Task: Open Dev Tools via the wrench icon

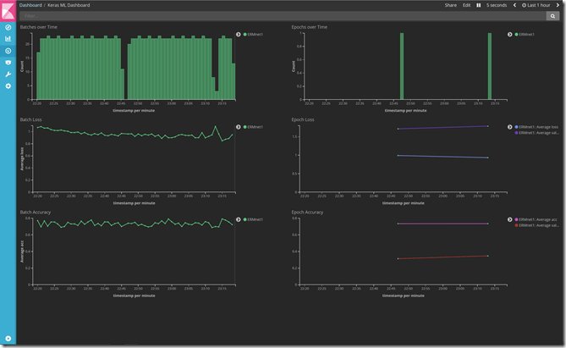Action: click(x=8, y=74)
